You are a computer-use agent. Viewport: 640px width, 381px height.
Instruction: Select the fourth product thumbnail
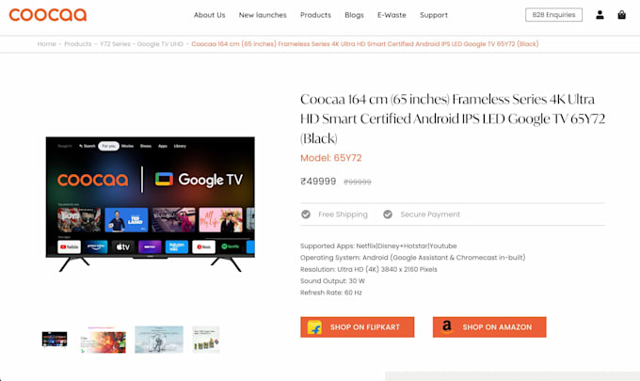206,340
